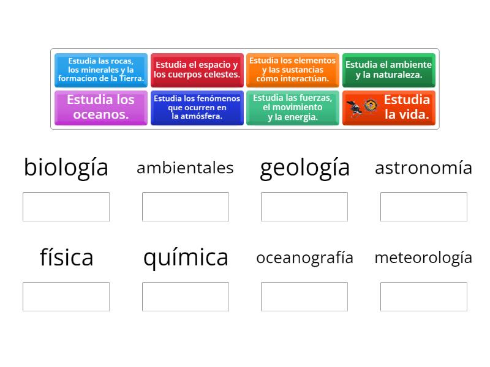
Task: Click the word 'geología'
Action: (x=304, y=167)
